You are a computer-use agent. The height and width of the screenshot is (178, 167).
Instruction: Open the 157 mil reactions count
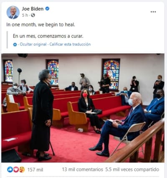[x=35, y=170]
